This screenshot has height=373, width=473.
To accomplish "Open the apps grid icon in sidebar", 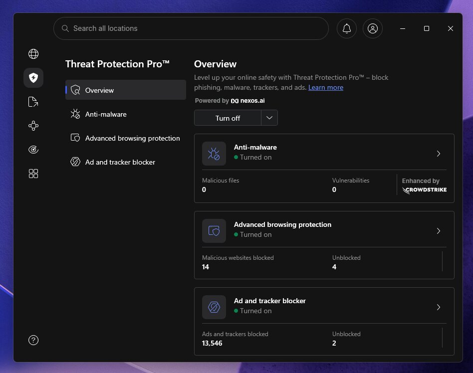I will click(33, 174).
